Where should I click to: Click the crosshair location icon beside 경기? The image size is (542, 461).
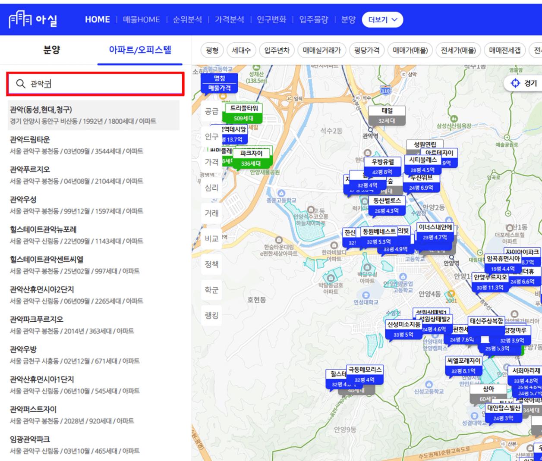point(515,83)
